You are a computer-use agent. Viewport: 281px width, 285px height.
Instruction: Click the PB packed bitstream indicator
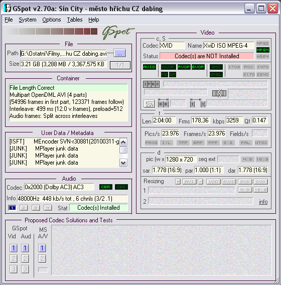point(164,74)
